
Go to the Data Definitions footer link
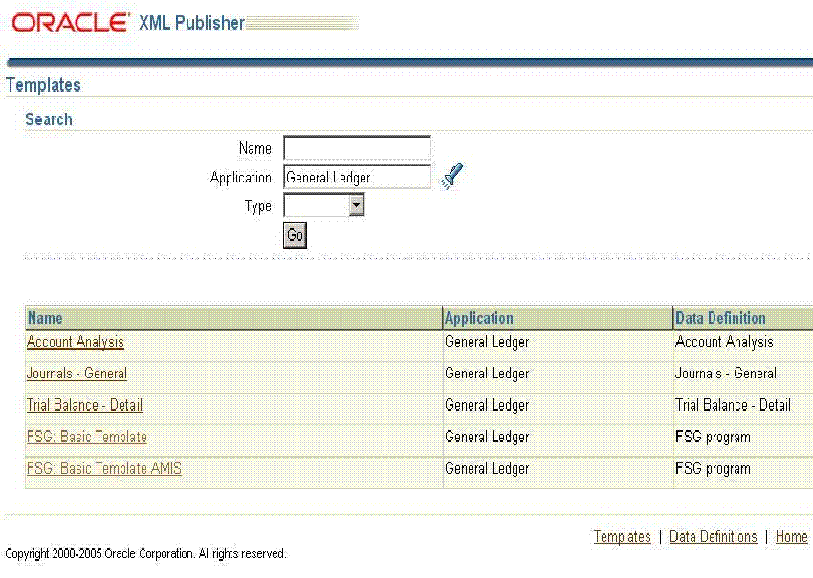(x=713, y=537)
